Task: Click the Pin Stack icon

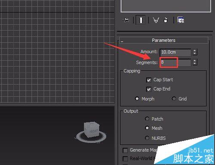Action: pos(126,20)
